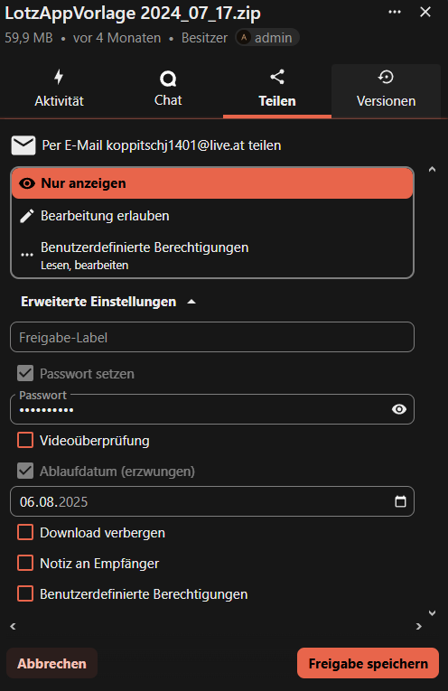The height and width of the screenshot is (691, 448).
Task: Show password using eye icon
Action: click(399, 409)
